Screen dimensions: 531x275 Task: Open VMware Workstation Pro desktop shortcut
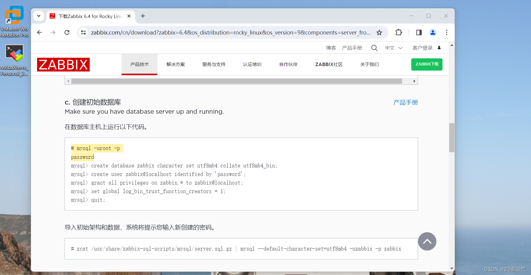click(14, 21)
